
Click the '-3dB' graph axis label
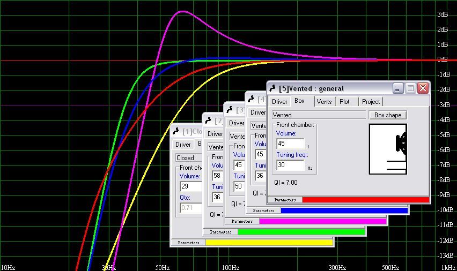pos(444,104)
